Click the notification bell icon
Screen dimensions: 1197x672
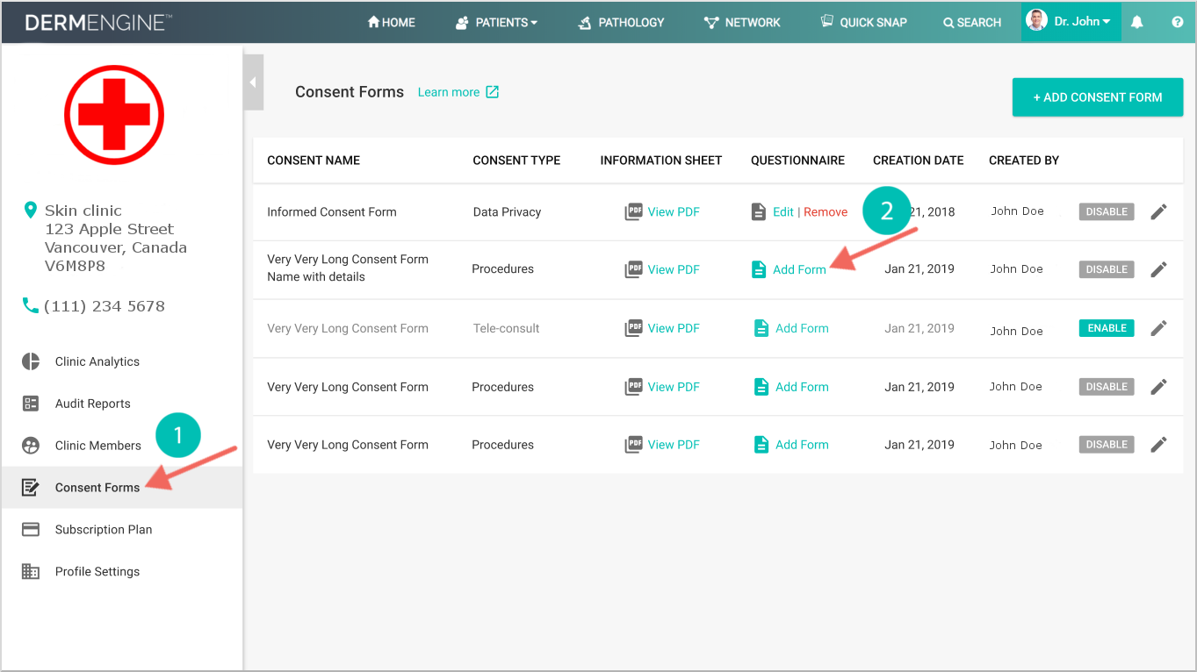1136,22
